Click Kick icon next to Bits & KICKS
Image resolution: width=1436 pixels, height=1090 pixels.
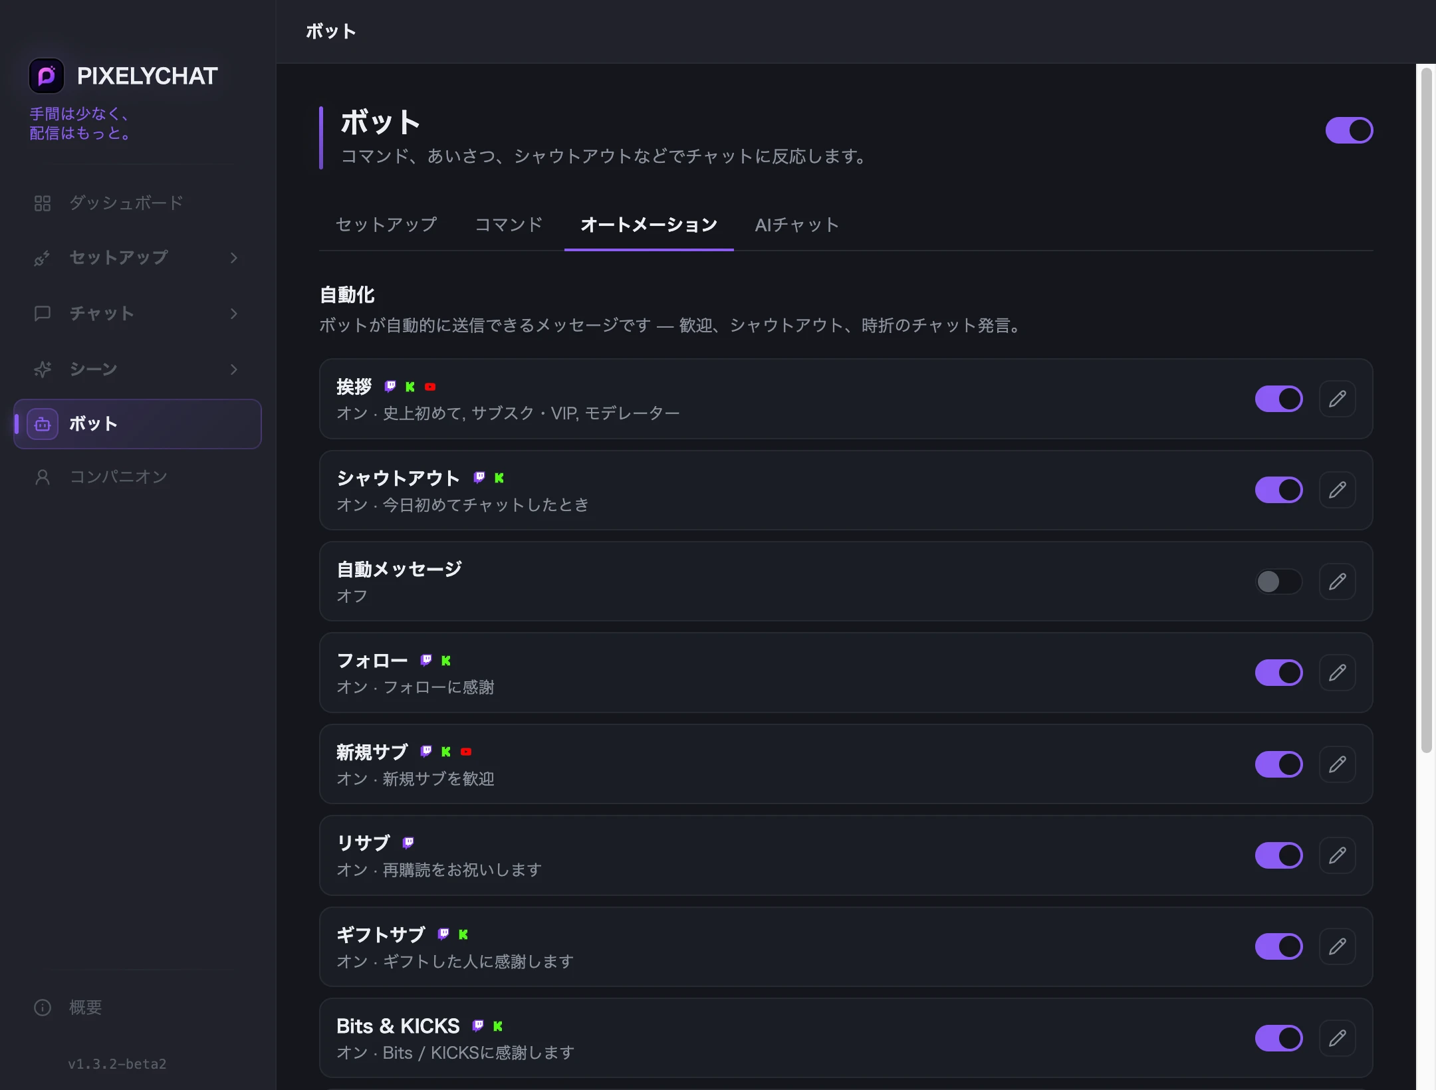click(498, 1026)
